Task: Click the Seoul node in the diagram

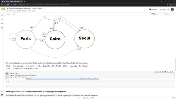Action: pyautogui.click(x=84, y=39)
